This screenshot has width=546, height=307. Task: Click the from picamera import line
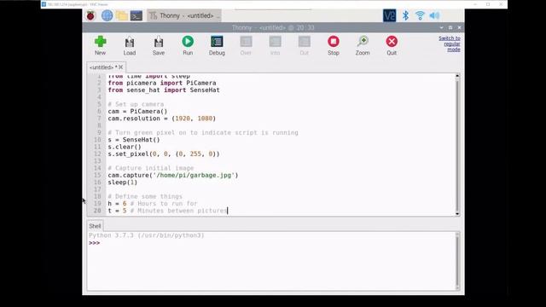click(162, 83)
